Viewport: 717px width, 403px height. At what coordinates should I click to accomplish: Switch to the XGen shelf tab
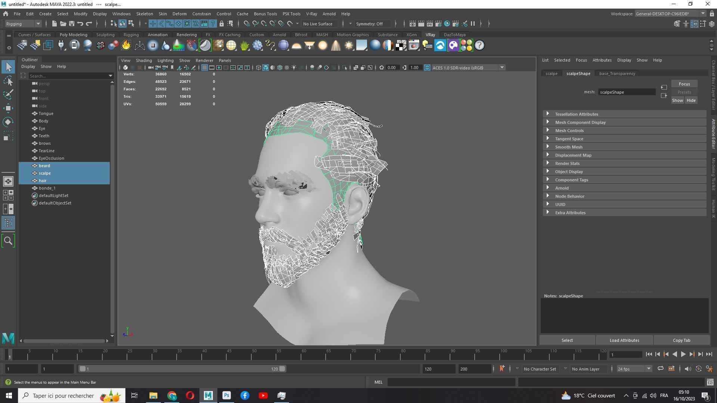pos(411,35)
